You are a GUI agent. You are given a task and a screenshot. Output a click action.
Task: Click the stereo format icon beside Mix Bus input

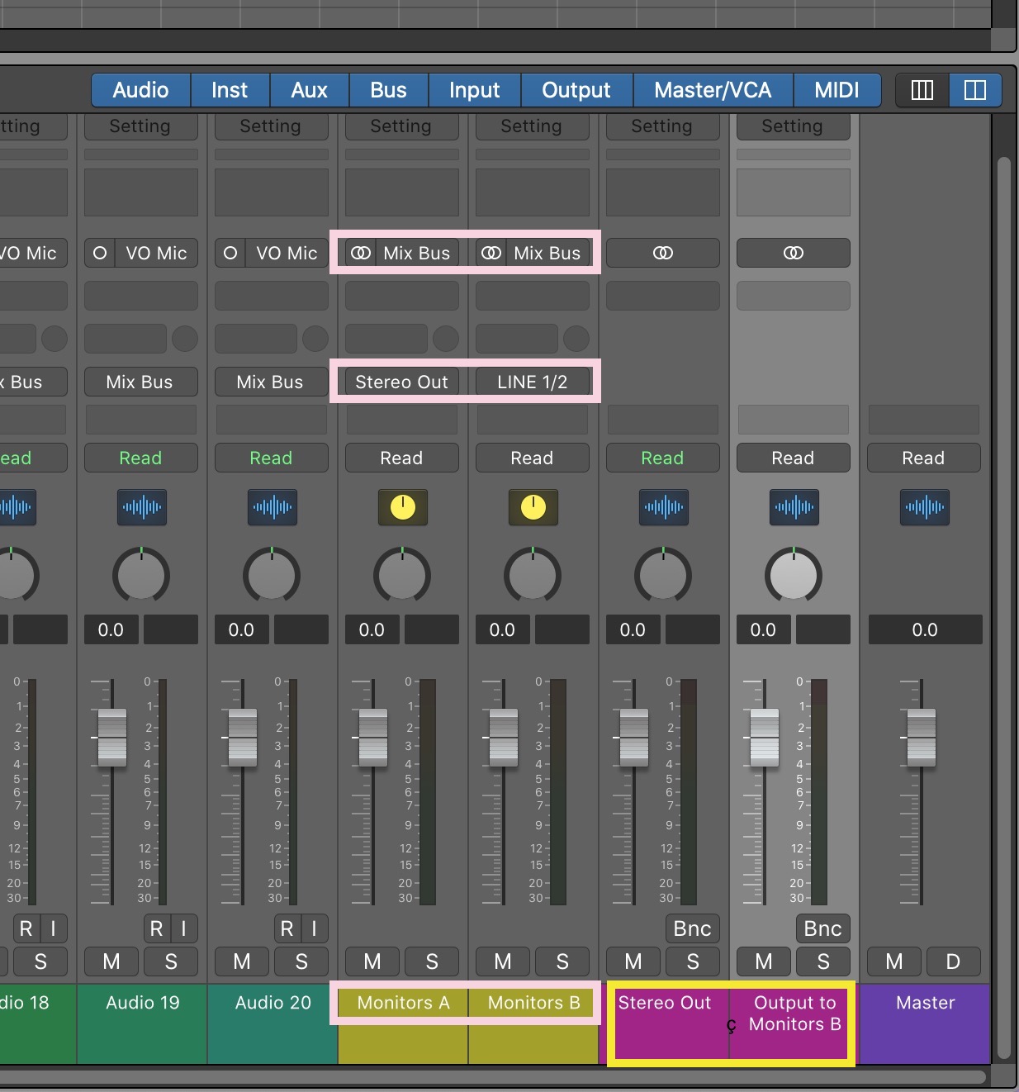(361, 253)
